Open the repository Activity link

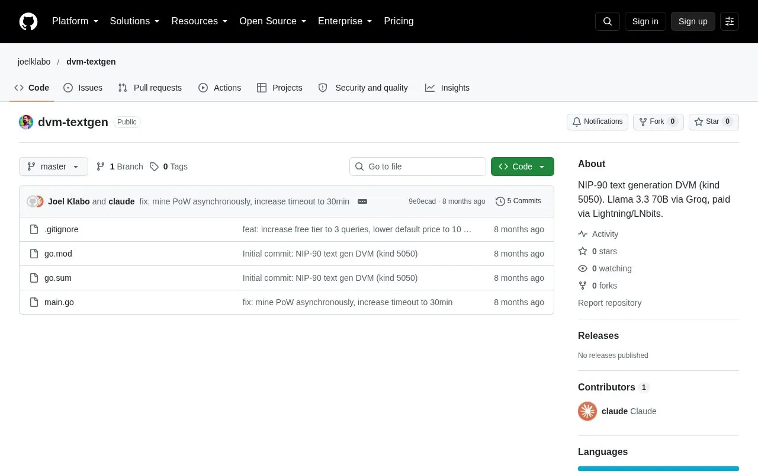[x=598, y=234]
